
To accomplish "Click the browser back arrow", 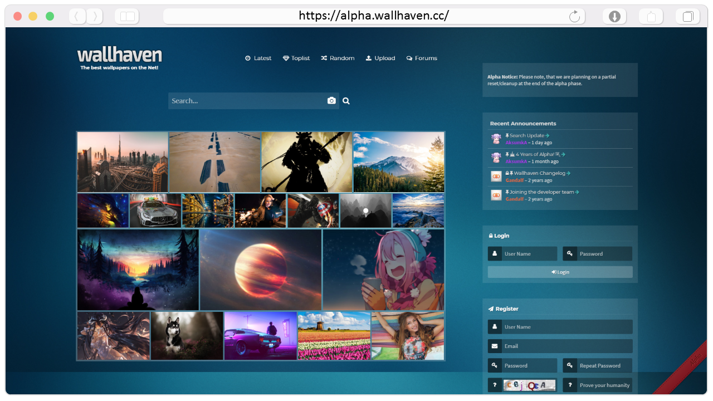I will pyautogui.click(x=77, y=17).
